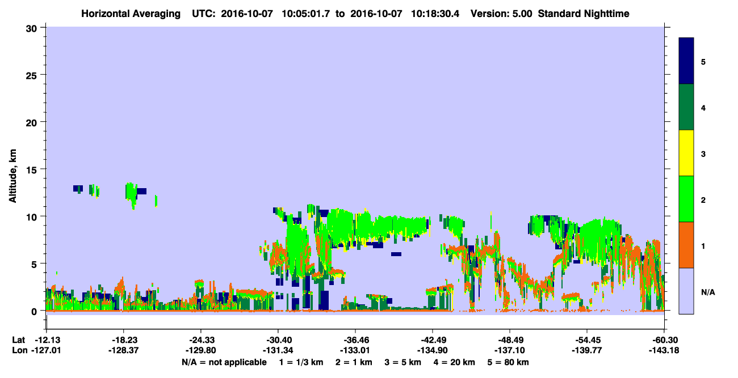Image resolution: width=738 pixels, height=378 pixels.
Task: Click longitude value -134.90
Action: coord(433,351)
